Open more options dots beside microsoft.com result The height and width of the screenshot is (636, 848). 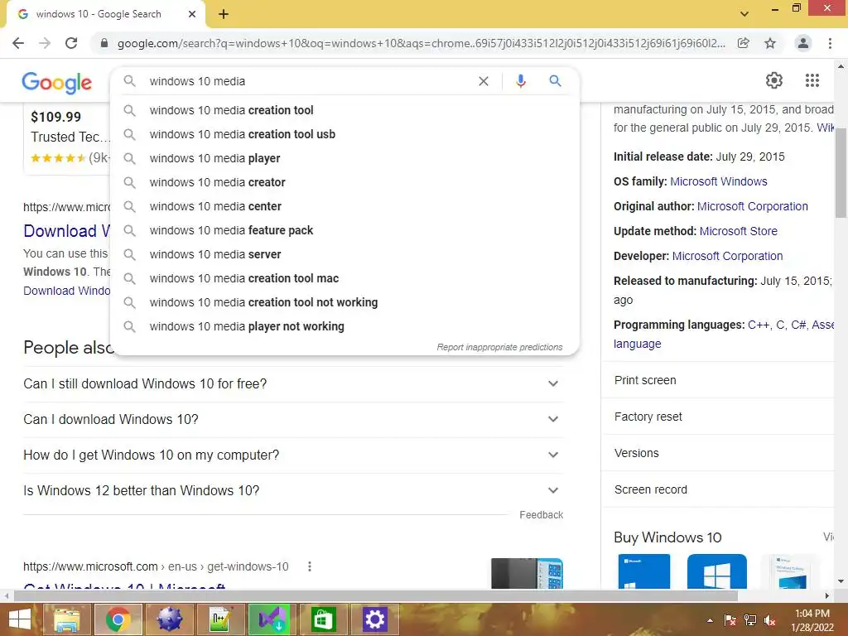click(x=310, y=566)
